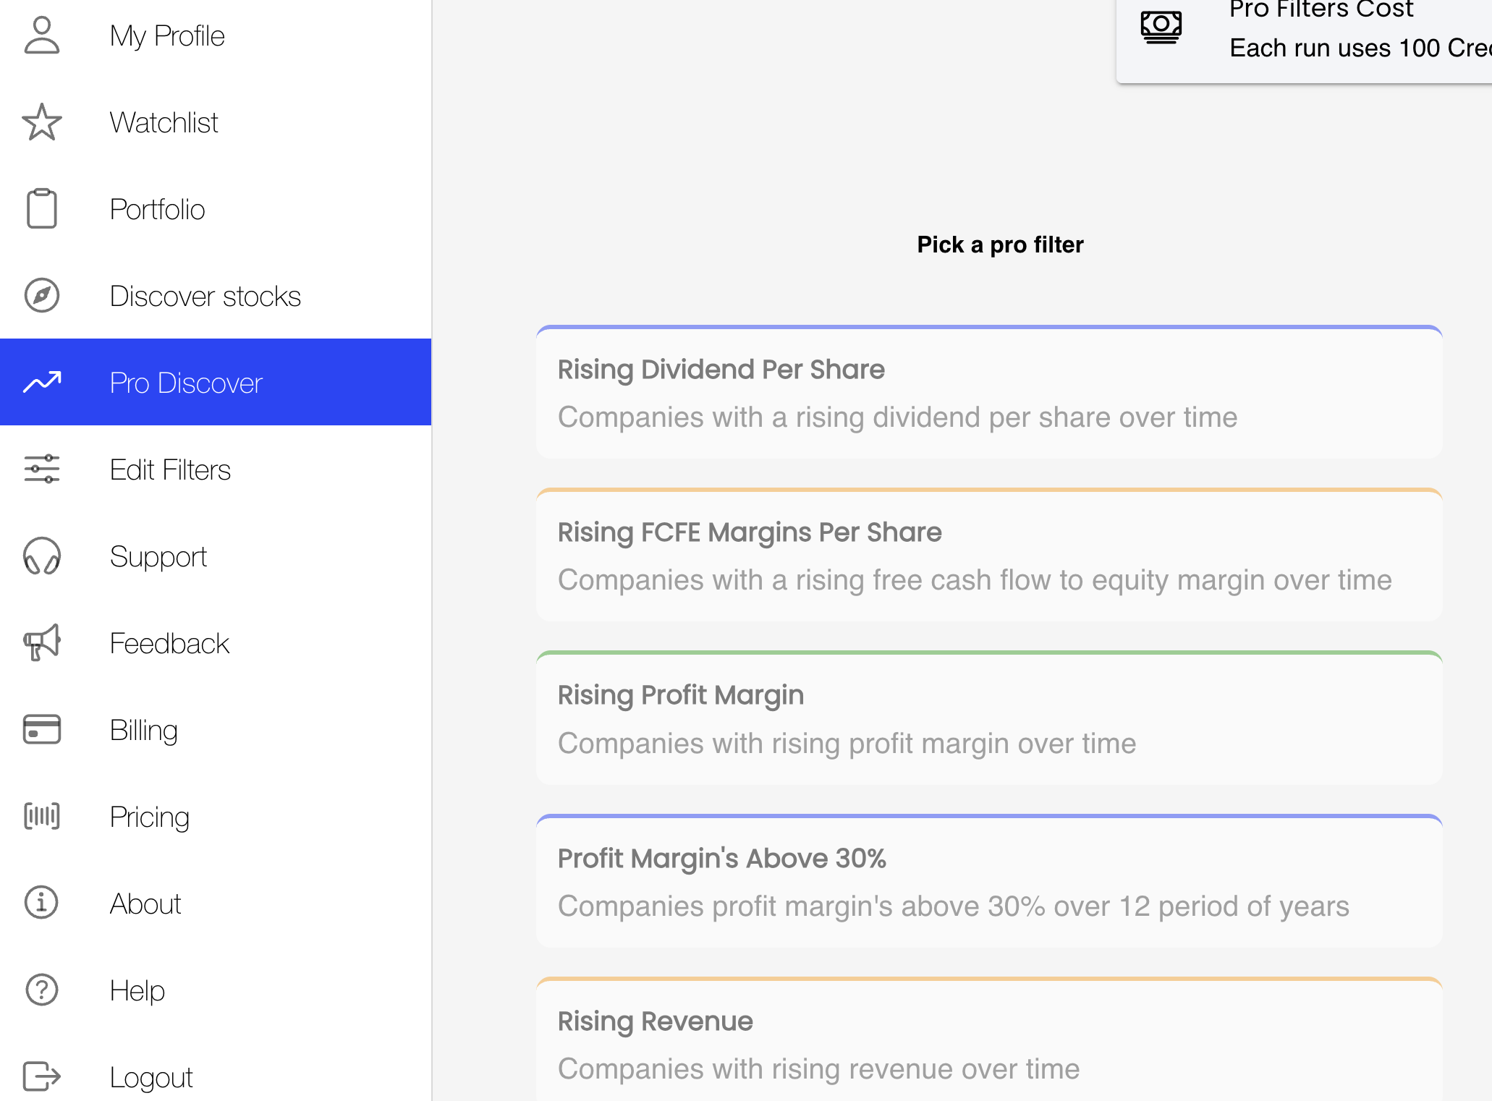
Task: Click the Billing credit card icon
Action: click(41, 730)
